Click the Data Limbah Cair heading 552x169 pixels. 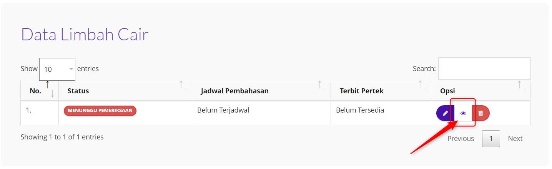coord(85,35)
